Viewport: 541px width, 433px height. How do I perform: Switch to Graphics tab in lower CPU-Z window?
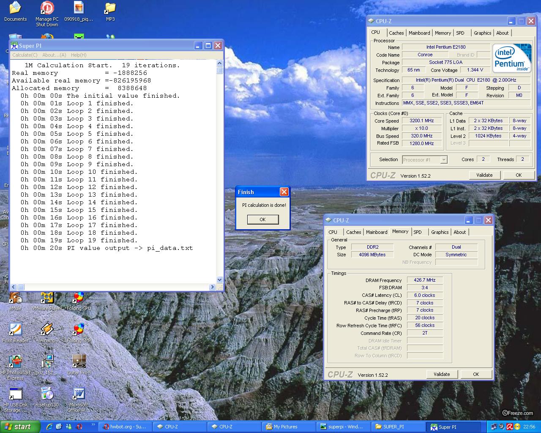(x=440, y=232)
